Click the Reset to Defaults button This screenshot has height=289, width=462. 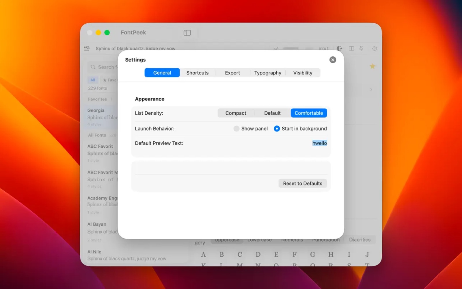coord(303,184)
